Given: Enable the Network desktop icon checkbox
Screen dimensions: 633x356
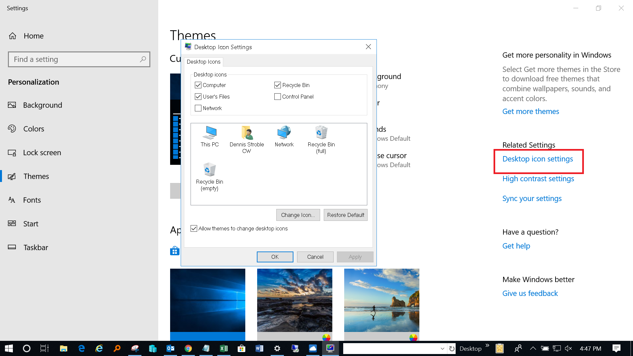Looking at the screenshot, I should [198, 108].
